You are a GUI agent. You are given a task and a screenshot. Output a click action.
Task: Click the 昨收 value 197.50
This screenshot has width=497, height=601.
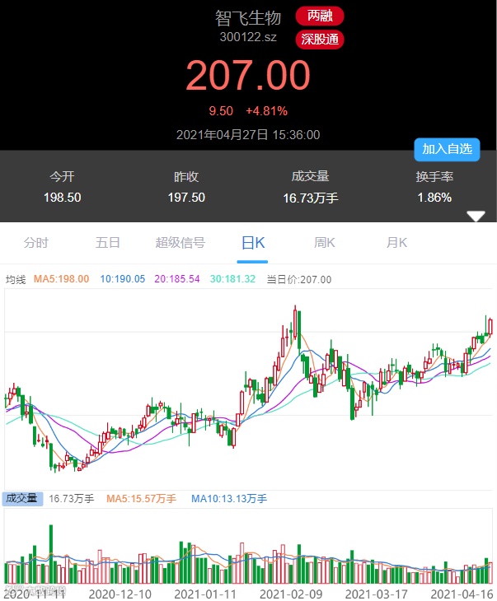pos(186,198)
